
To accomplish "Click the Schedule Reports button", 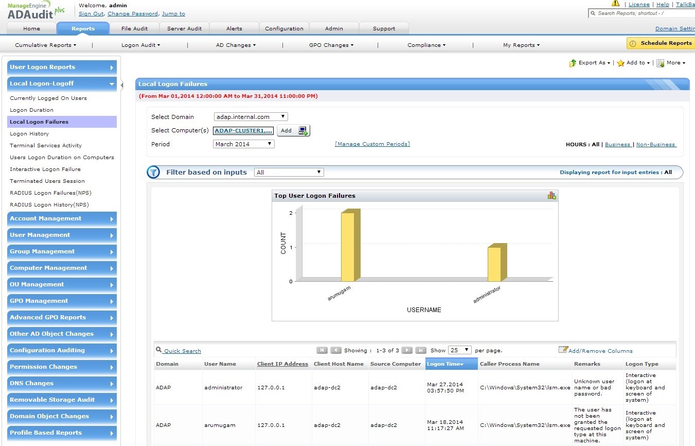I will (661, 43).
